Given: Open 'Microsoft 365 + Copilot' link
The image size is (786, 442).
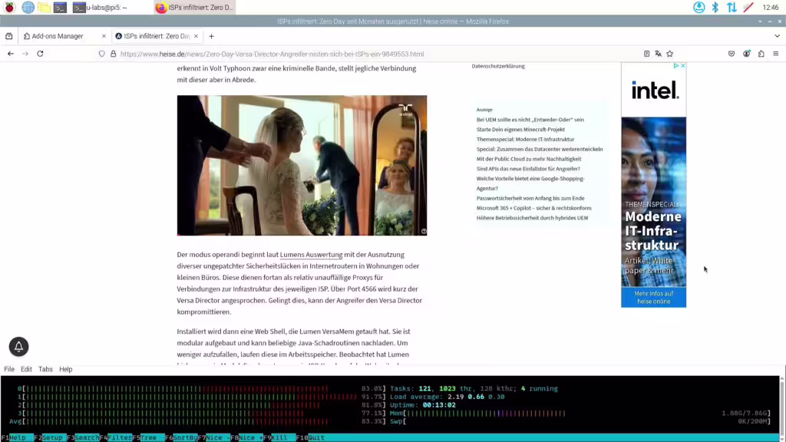Looking at the screenshot, I should [534, 208].
